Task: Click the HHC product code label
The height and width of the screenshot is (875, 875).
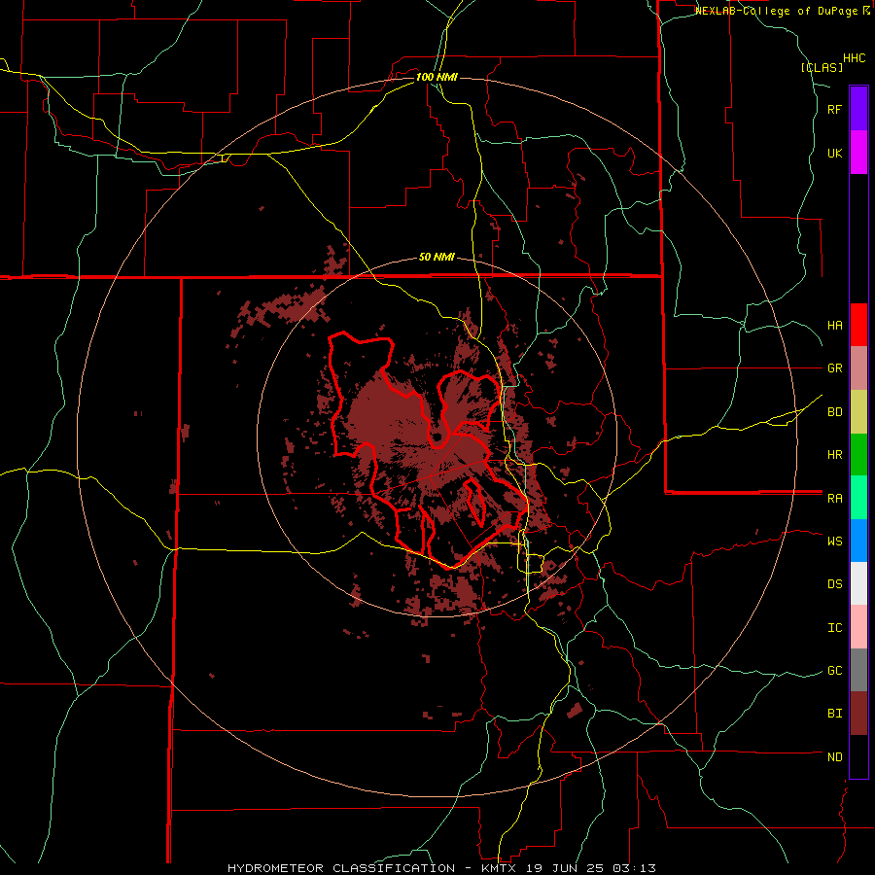Action: pyautogui.click(x=855, y=58)
